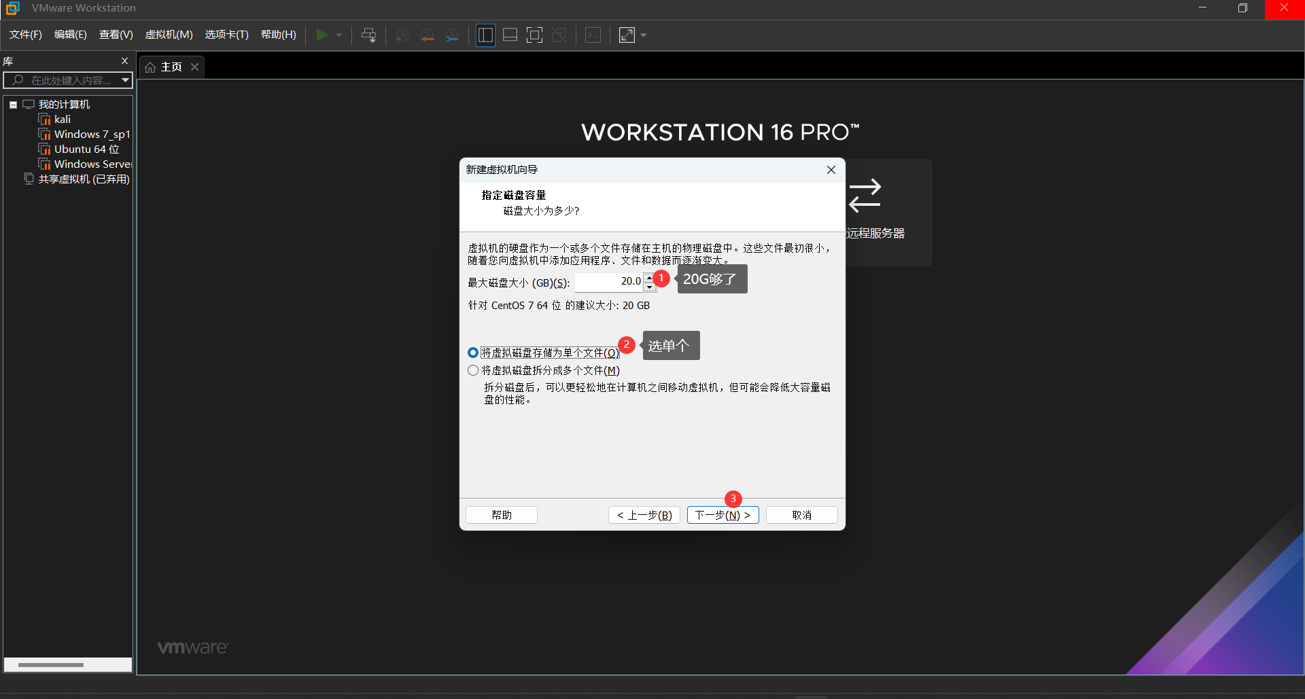1305x699 pixels.
Task: Open the 帮助(H) menu
Action: tap(279, 35)
